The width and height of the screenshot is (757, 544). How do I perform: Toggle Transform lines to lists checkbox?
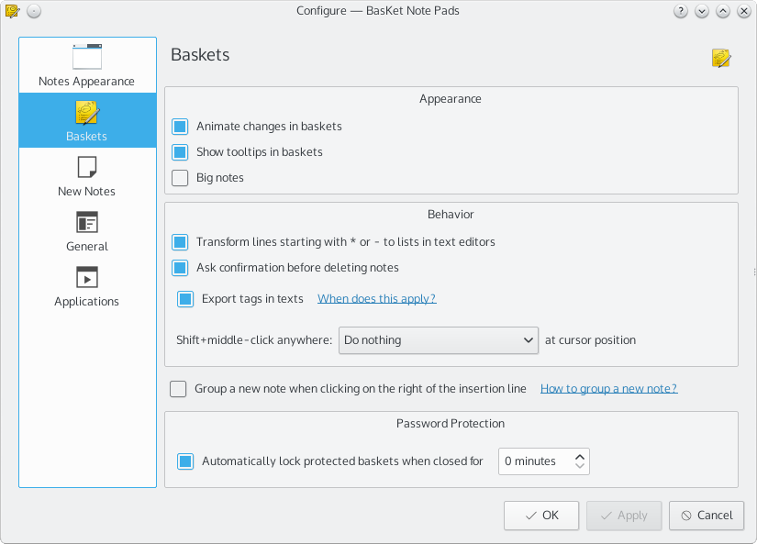180,242
